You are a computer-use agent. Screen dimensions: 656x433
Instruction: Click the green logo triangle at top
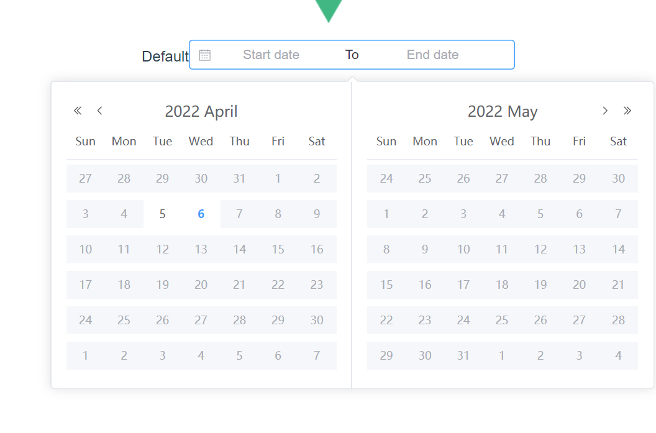[329, 9]
